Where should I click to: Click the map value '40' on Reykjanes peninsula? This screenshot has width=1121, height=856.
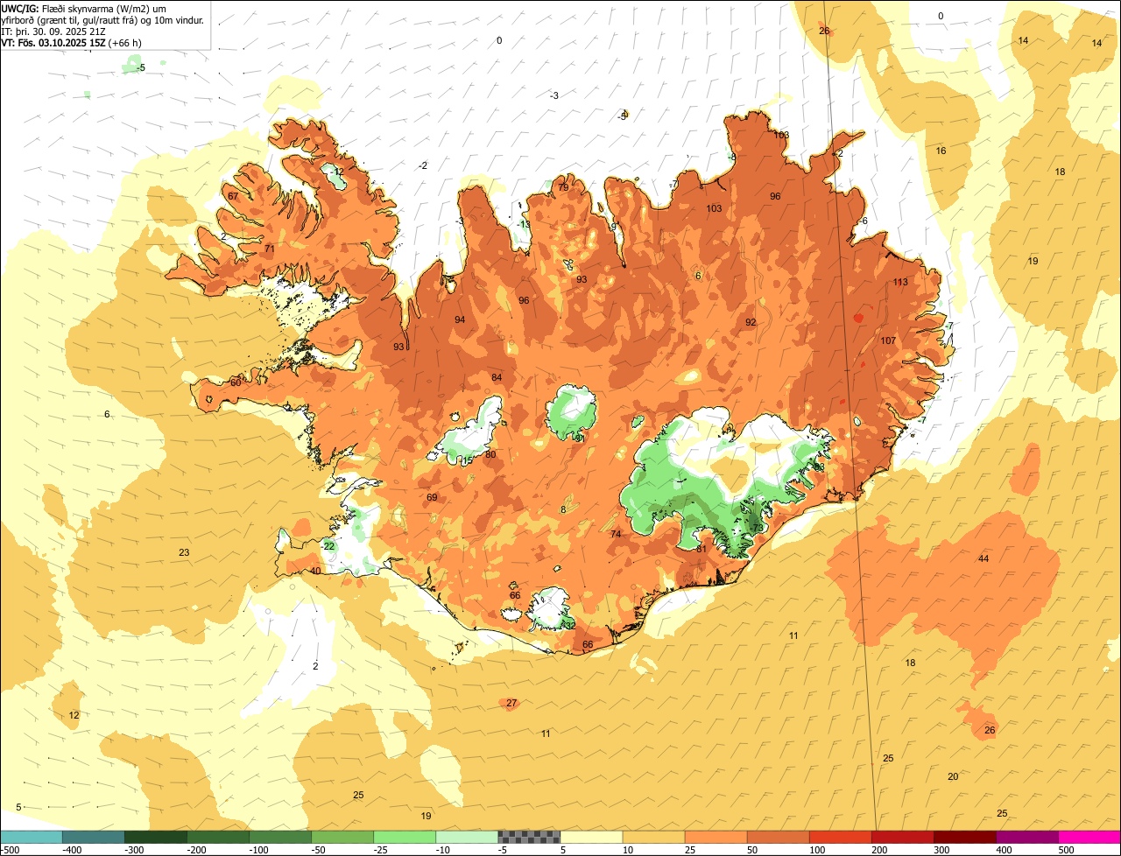tap(315, 571)
